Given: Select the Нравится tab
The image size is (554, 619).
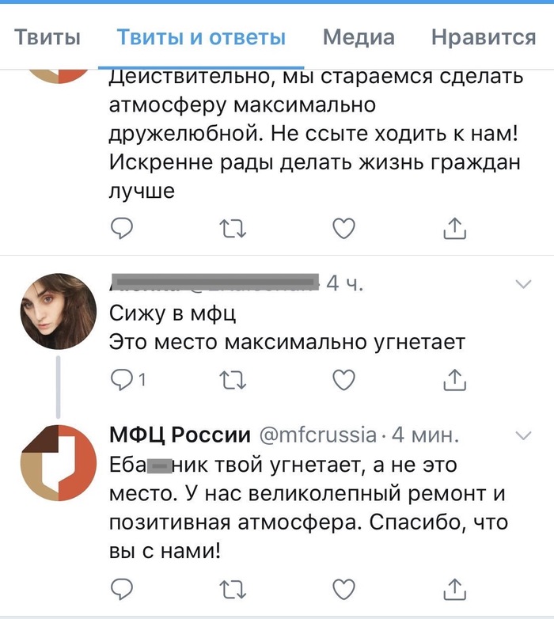Looking at the screenshot, I should pos(484,37).
